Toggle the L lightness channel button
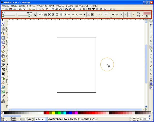The width and height of the screenshot is (154, 122). [129, 14]
